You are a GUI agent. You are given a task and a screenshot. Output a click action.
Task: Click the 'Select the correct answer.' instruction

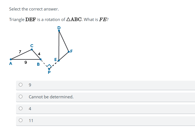34,9
